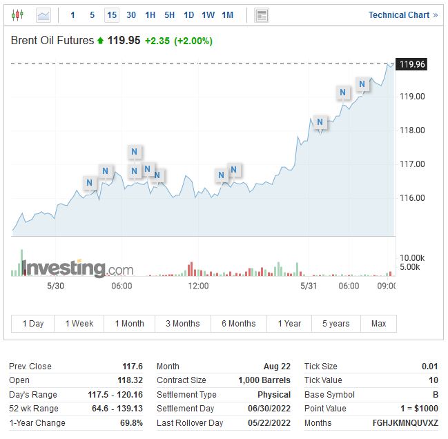Open the highest news marker near 119.00
Screen dimensions: 448x439
pyautogui.click(x=362, y=84)
